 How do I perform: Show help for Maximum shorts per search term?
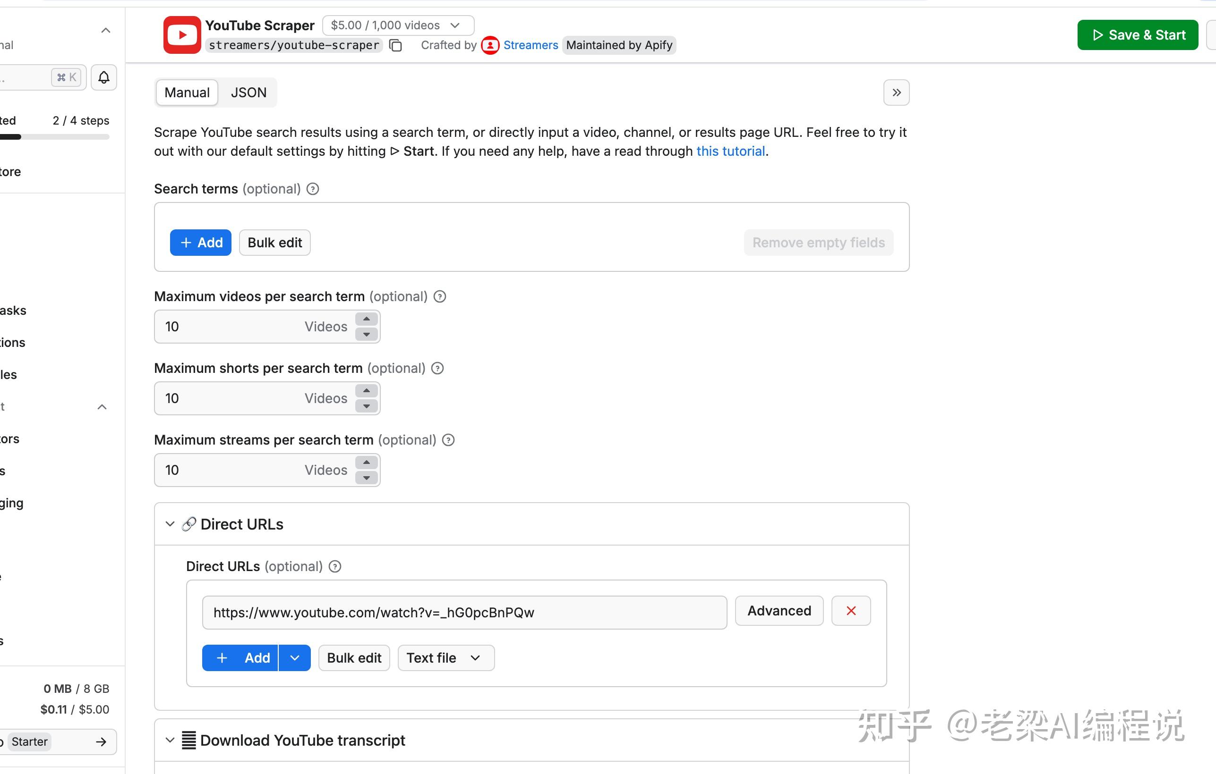click(437, 368)
